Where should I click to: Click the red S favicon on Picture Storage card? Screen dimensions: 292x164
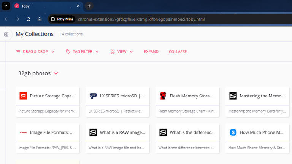pos(23,96)
